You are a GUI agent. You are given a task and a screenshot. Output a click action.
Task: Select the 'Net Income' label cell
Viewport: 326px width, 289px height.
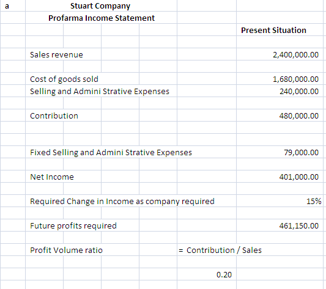(52, 177)
